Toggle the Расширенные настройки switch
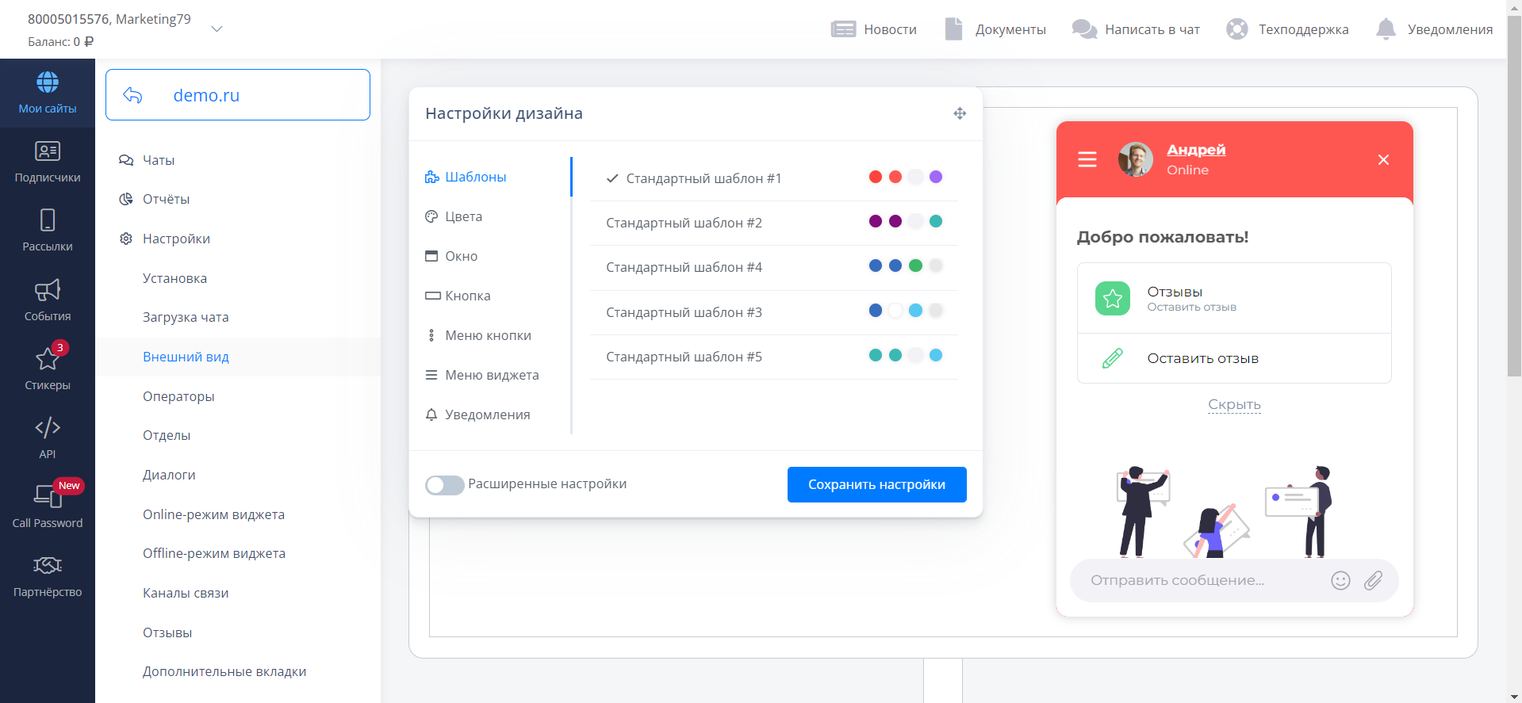 coord(444,485)
